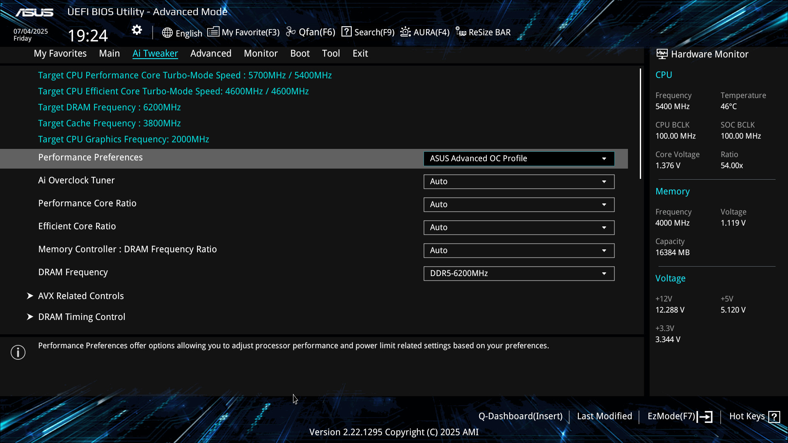Click Last Modified button
This screenshot has height=443, width=788.
click(605, 416)
